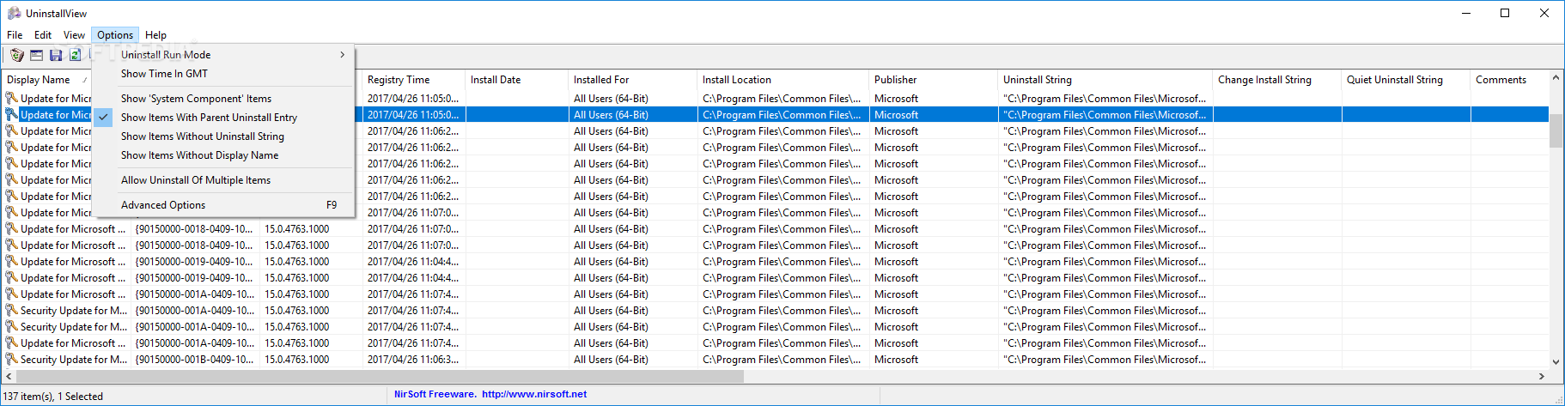
Task: Click the horizontal scrollbar left arrow
Action: (9, 376)
